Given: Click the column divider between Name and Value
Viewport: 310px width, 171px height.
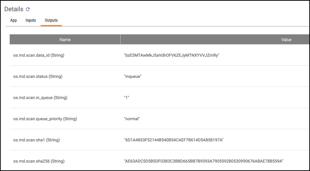Looking at the screenshot, I should pos(120,39).
